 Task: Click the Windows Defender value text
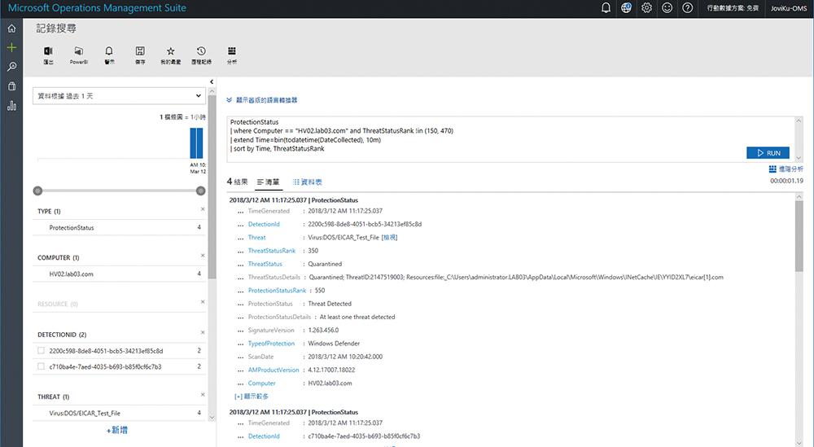(x=334, y=343)
